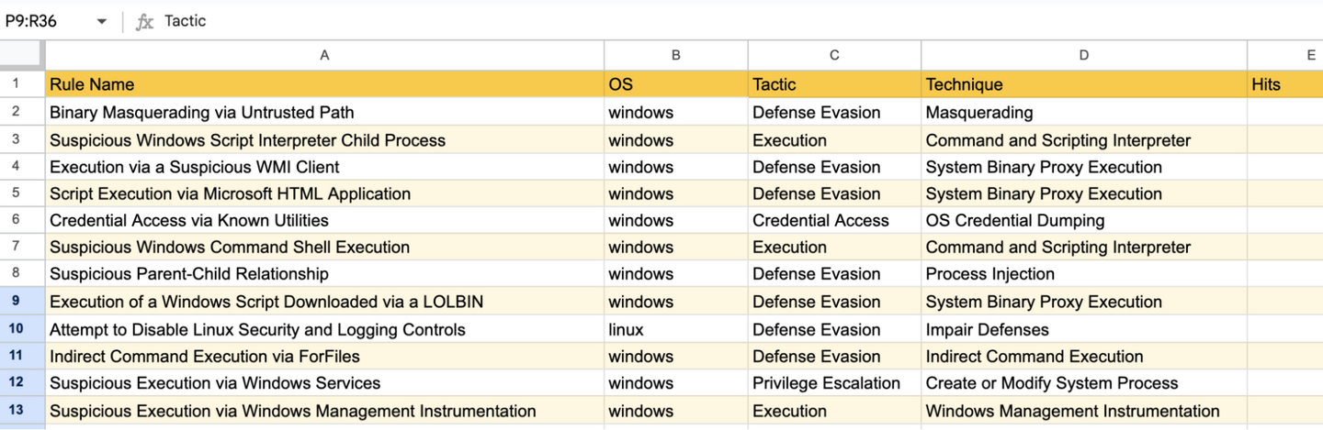Select column B header
1323x430 pixels.
675,55
